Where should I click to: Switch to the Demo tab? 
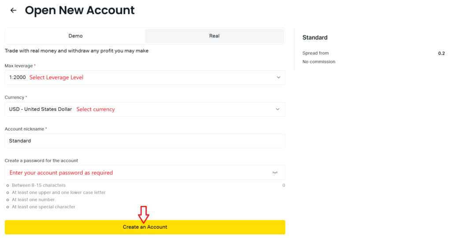(75, 36)
